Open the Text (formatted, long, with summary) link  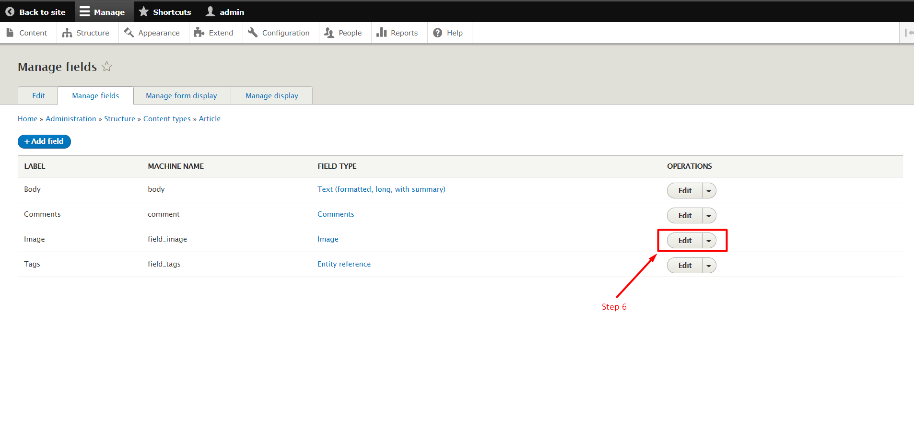point(381,189)
